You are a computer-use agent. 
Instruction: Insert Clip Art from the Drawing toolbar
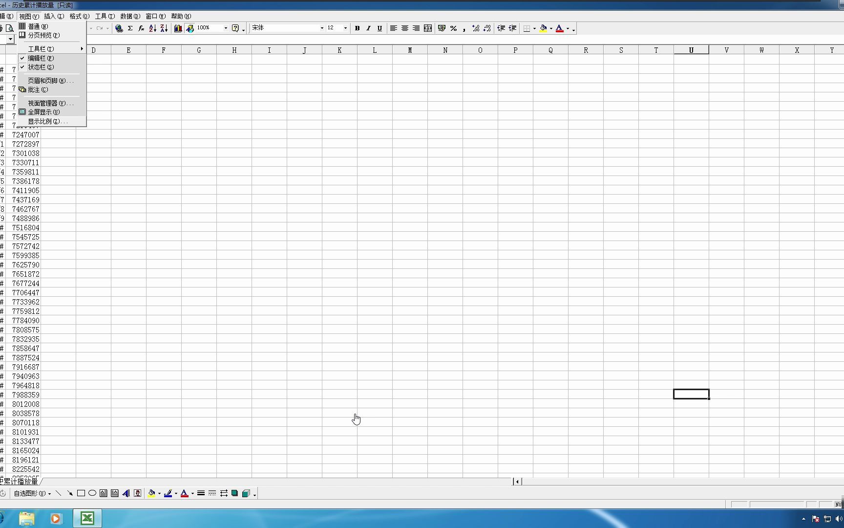(138, 493)
